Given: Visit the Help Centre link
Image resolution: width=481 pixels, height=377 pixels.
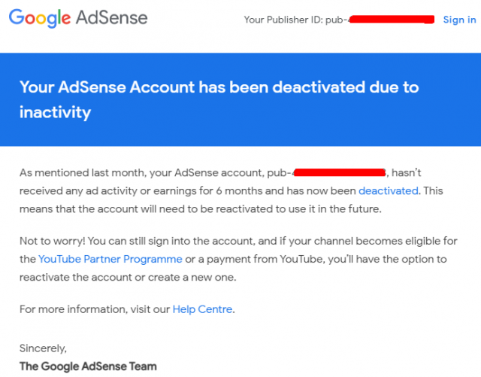Looking at the screenshot, I should 202,309.
